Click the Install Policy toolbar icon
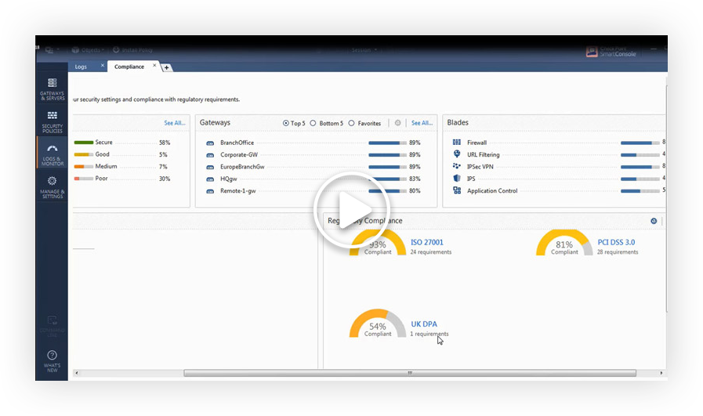The width and height of the screenshot is (703, 416). pyautogui.click(x=116, y=50)
